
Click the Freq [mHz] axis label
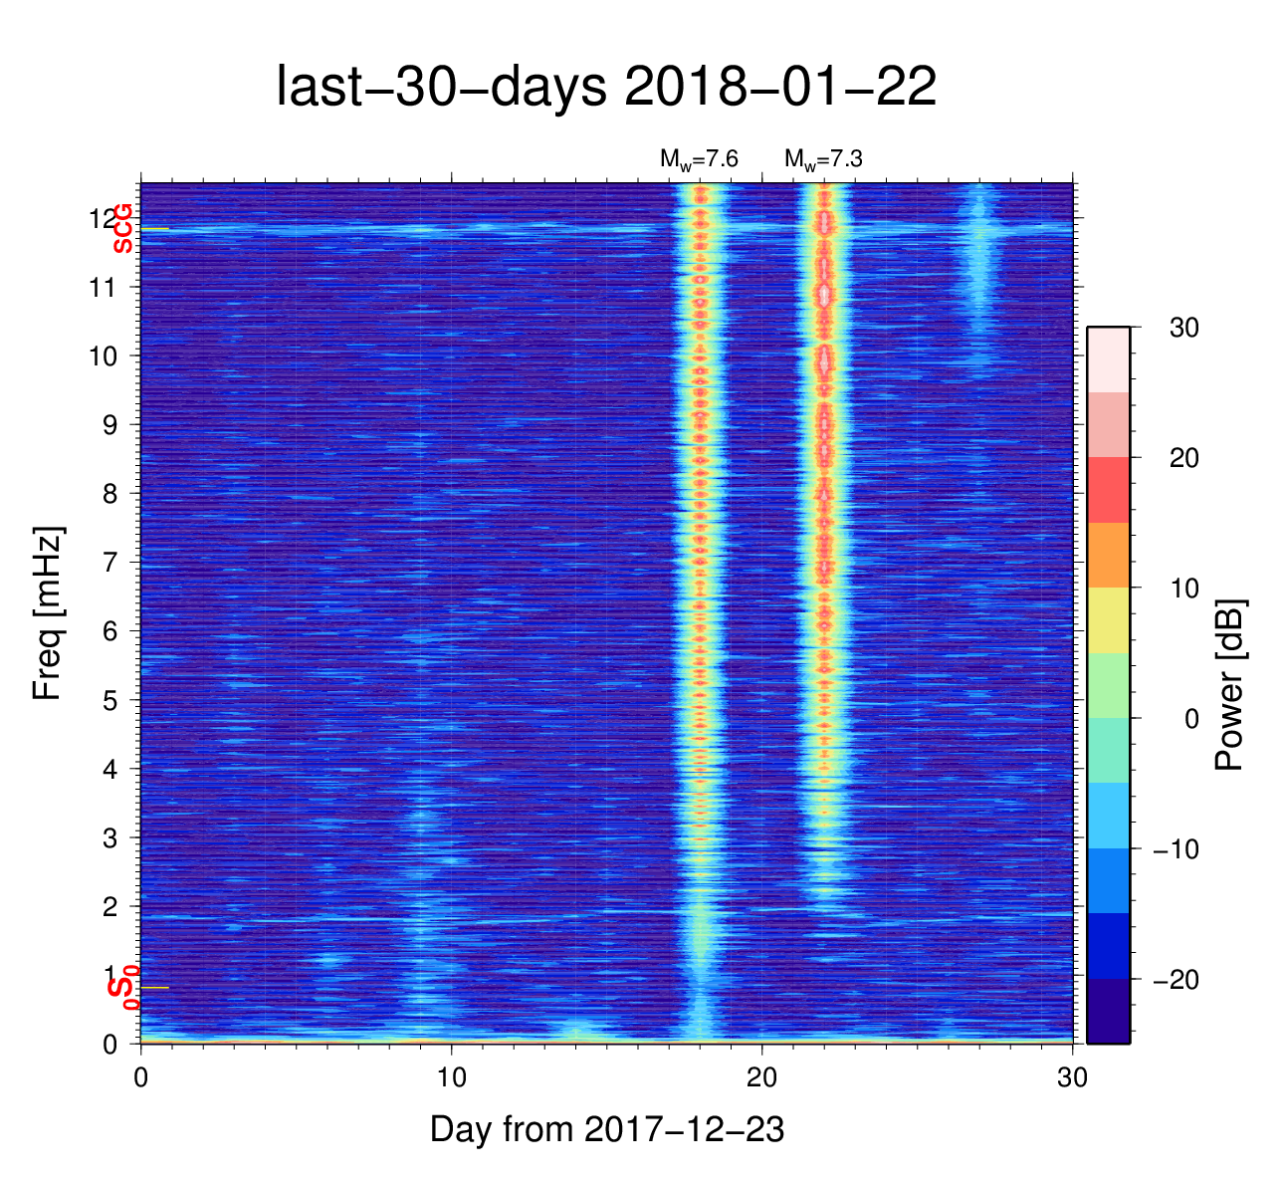tap(48, 613)
